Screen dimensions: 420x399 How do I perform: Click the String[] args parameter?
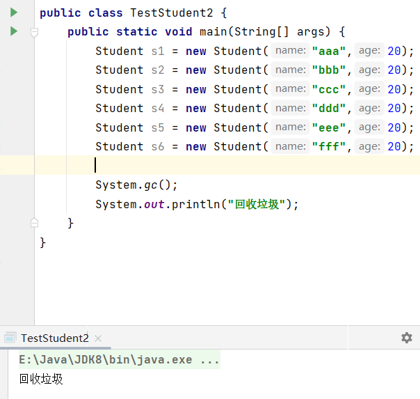pos(282,31)
